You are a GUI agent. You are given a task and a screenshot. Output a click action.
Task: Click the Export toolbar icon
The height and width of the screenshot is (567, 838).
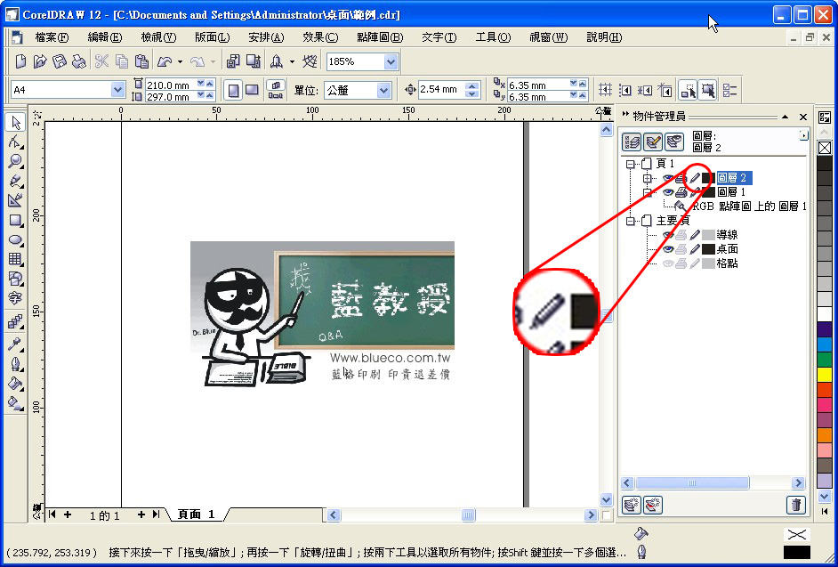point(253,61)
